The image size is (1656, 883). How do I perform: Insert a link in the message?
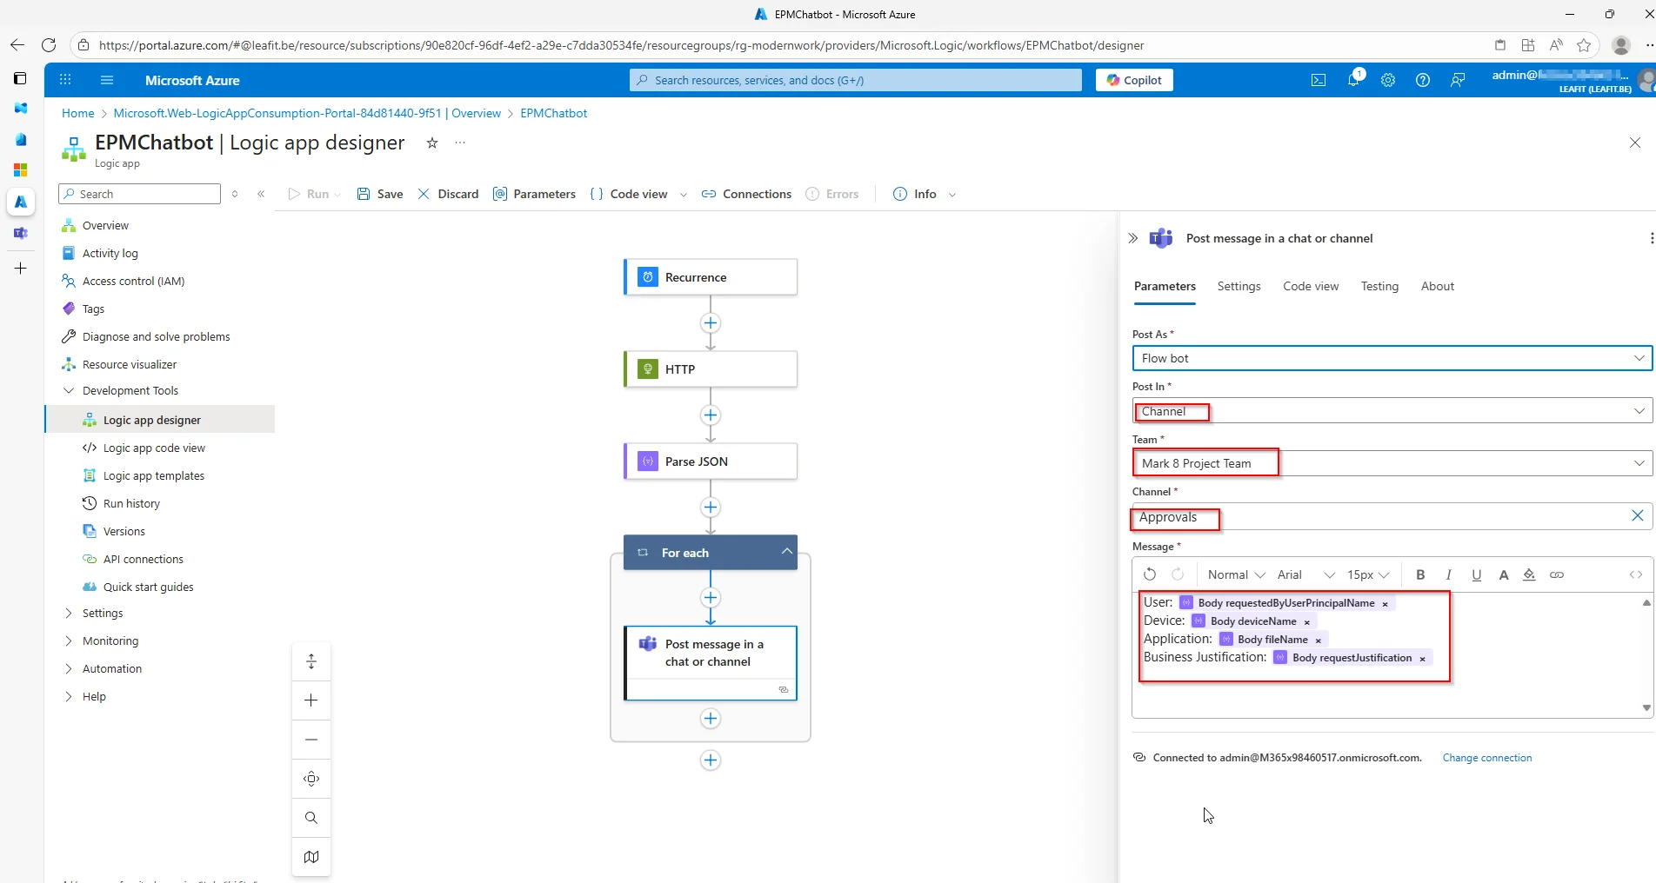pos(1557,574)
